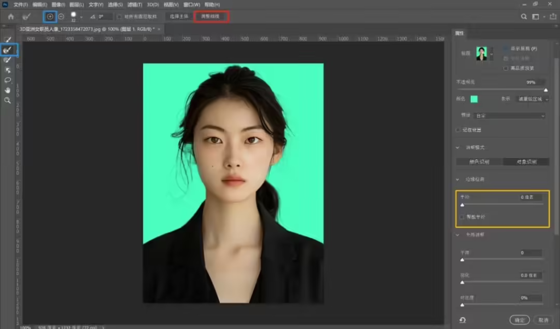Viewport: 560px width, 329px height.
Task: Toggle the 高品质预览 checkbox
Action: 505,68
